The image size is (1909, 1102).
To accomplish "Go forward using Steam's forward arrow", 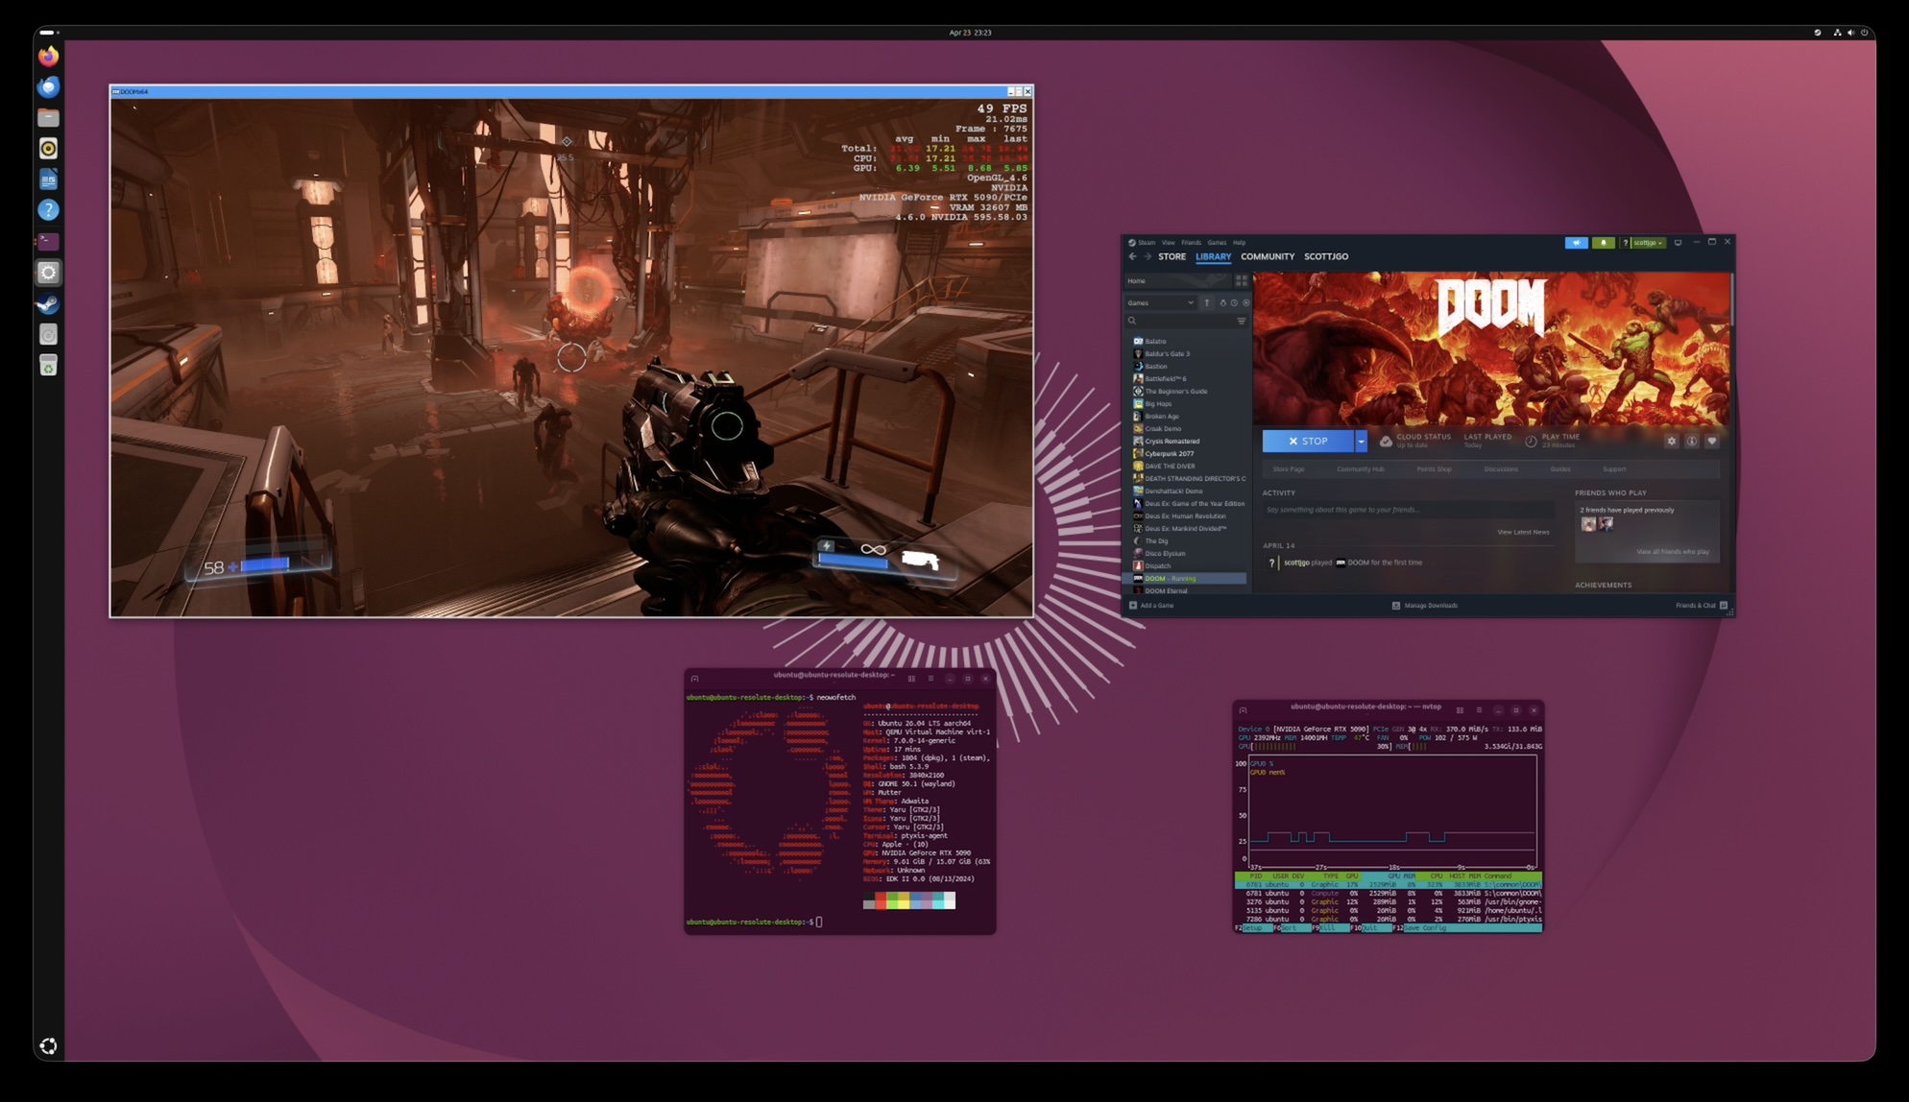I will tap(1147, 256).
